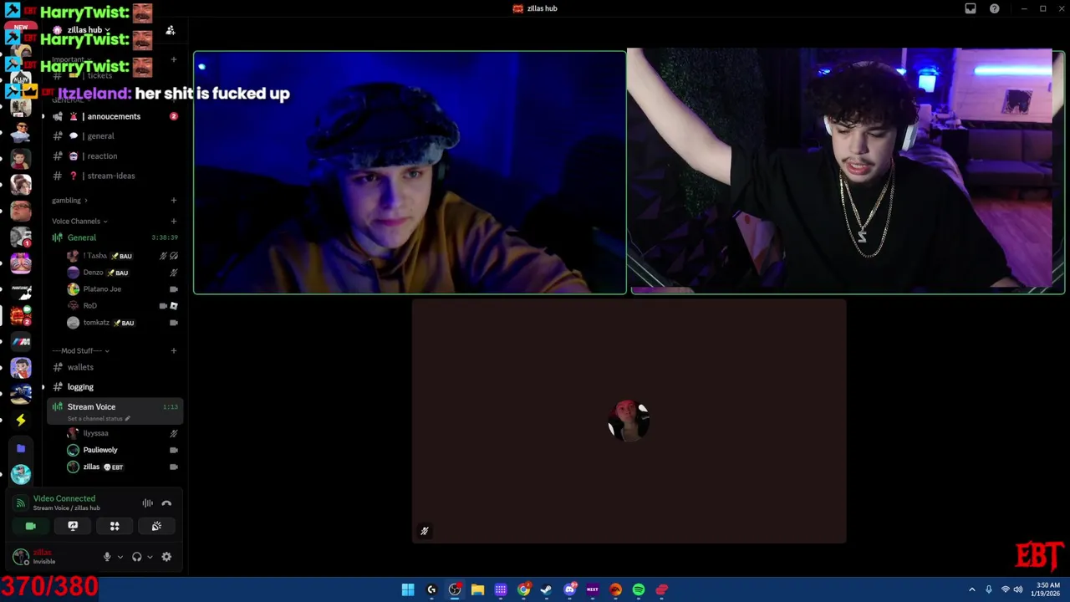Show hidden system tray icons
Image resolution: width=1070 pixels, height=602 pixels.
(971, 589)
